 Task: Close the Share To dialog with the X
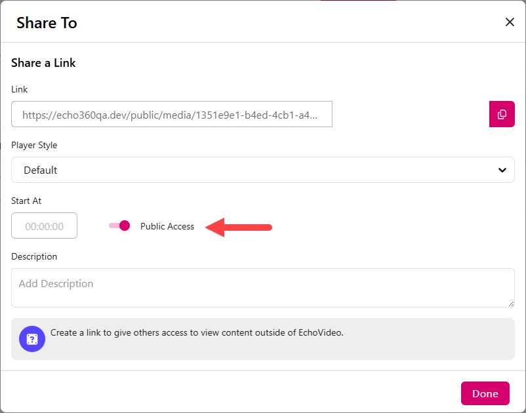click(x=510, y=22)
